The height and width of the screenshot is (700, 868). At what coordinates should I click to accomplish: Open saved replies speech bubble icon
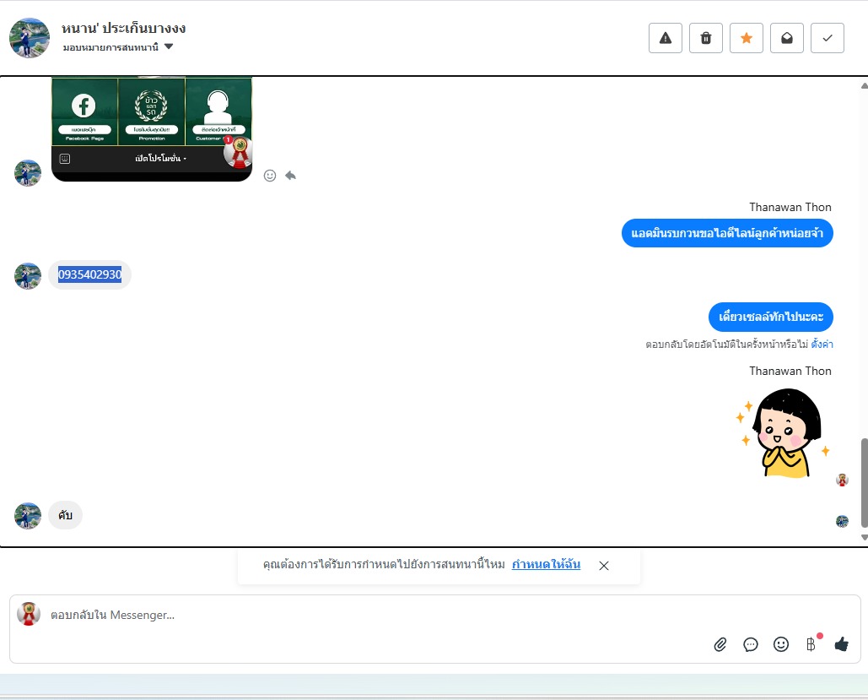(751, 644)
